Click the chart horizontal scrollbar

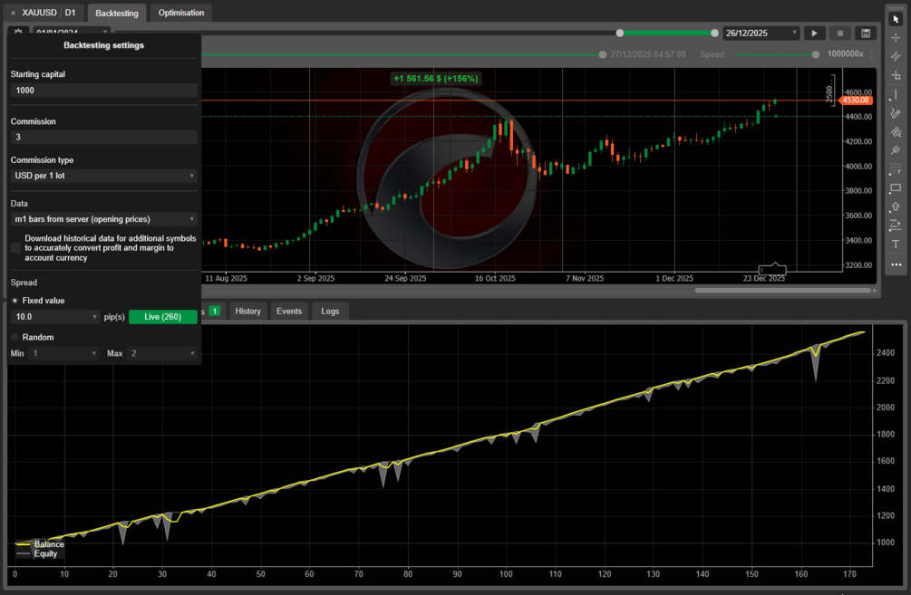coord(782,290)
